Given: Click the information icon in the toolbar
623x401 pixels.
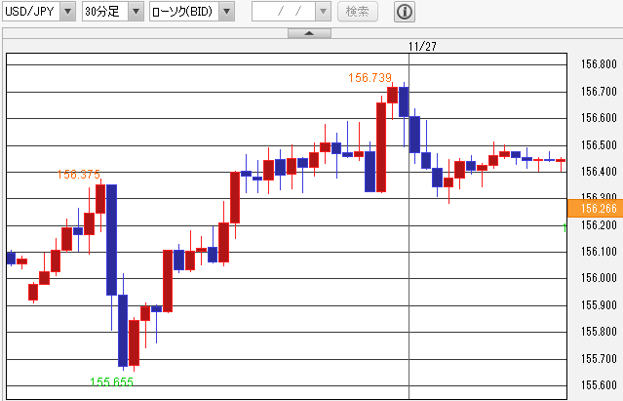Looking at the screenshot, I should pos(405,13).
